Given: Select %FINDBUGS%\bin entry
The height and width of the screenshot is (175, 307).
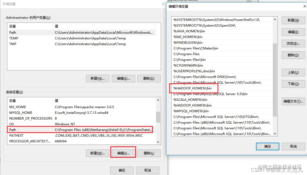Looking at the screenshot, I should [x=222, y=42].
